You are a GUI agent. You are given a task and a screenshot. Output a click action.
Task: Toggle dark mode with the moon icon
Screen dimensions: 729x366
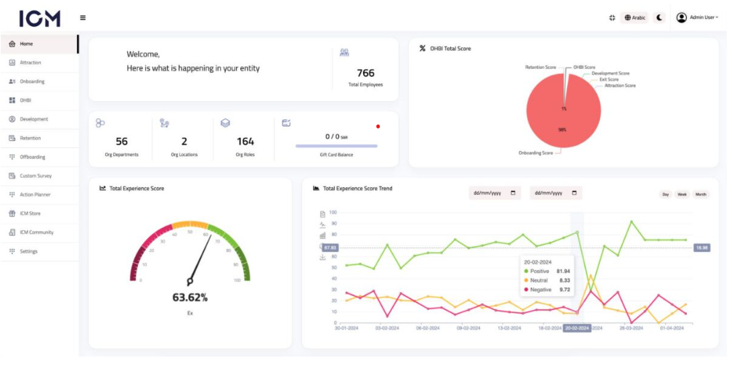659,18
